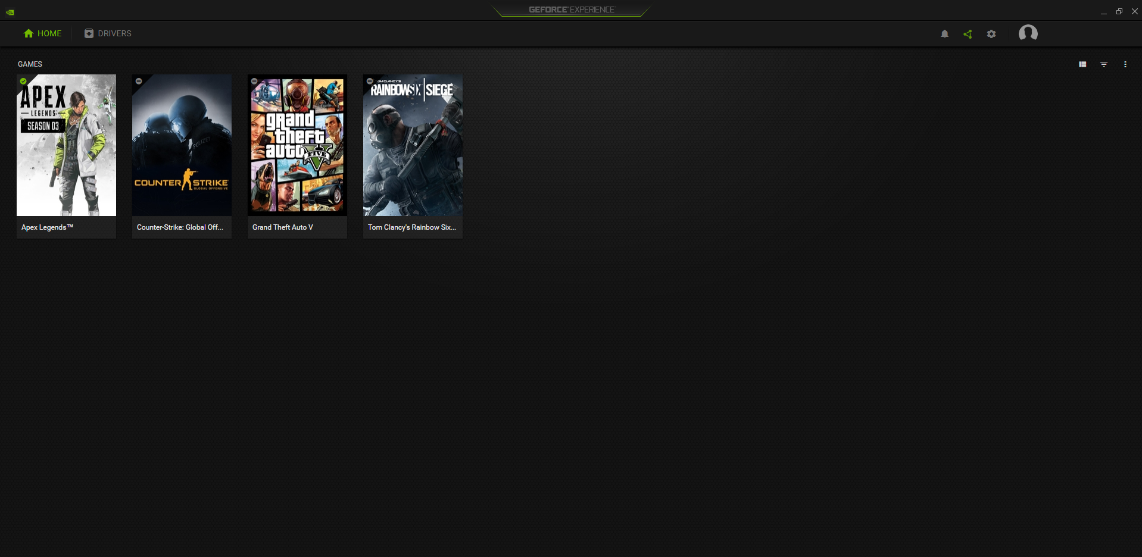The width and height of the screenshot is (1142, 557).
Task: Click the Tom Clancy's Rainbow Six title label
Action: [412, 227]
